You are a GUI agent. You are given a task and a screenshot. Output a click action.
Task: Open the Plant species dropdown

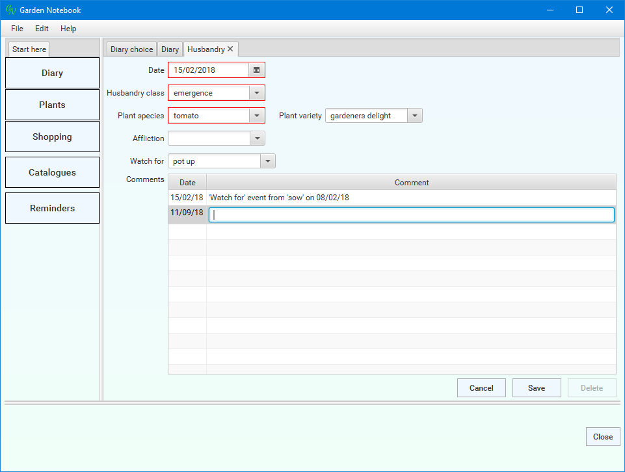[x=257, y=116]
